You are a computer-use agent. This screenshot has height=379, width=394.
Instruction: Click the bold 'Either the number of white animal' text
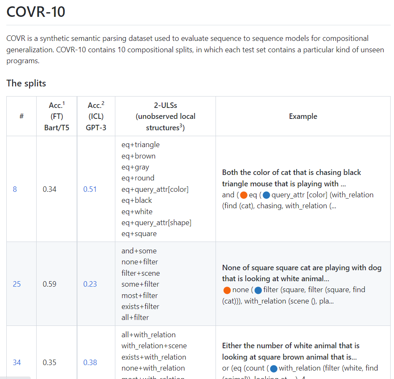[291, 351]
